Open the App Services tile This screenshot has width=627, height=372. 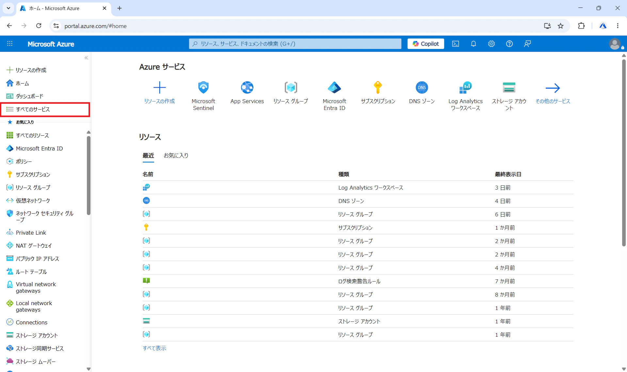pyautogui.click(x=247, y=93)
